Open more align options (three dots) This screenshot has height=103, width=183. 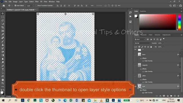pyautogui.click(x=92, y=6)
